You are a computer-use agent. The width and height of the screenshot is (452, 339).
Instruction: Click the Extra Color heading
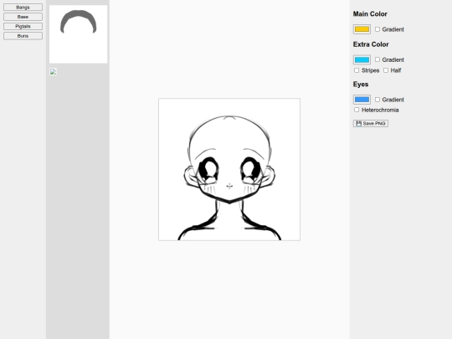[x=371, y=44]
